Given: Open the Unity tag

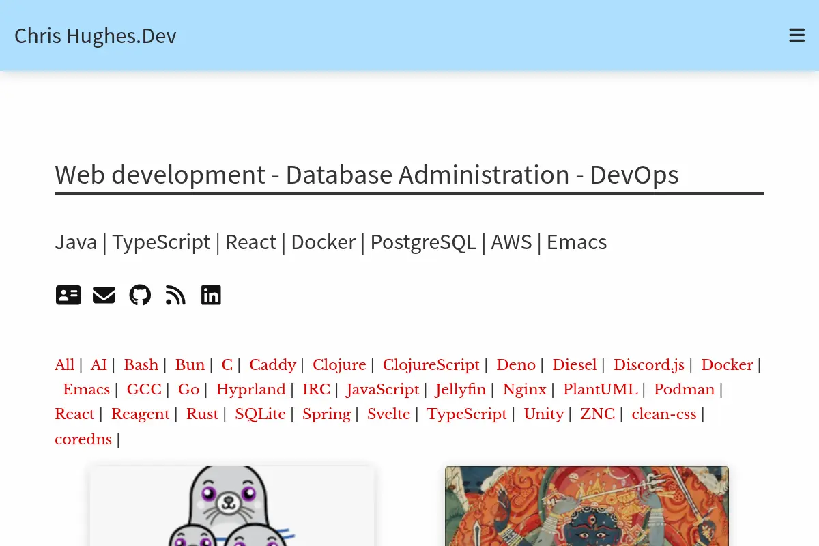Looking at the screenshot, I should click(543, 414).
